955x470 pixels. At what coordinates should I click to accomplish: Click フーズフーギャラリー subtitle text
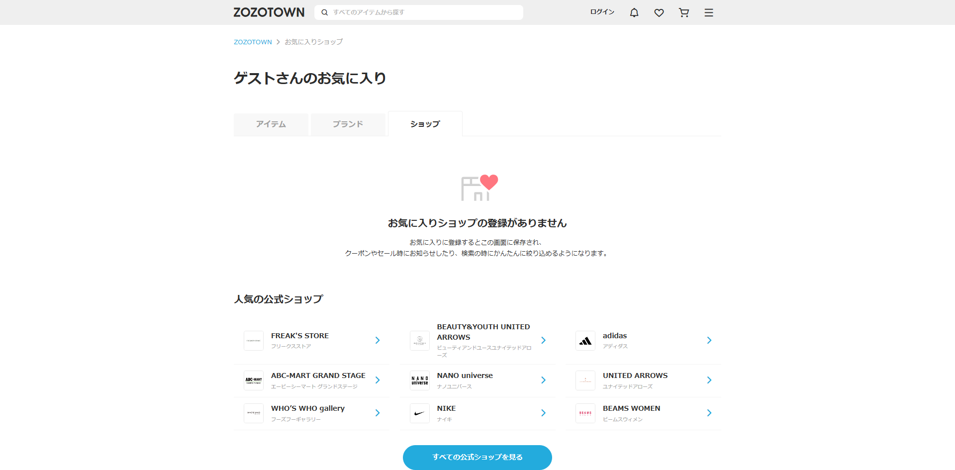(296, 419)
